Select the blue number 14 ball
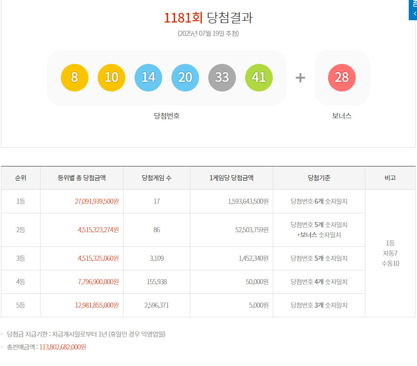417x366 pixels. pos(148,78)
